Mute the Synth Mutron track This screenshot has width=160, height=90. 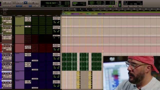pos(10,19)
